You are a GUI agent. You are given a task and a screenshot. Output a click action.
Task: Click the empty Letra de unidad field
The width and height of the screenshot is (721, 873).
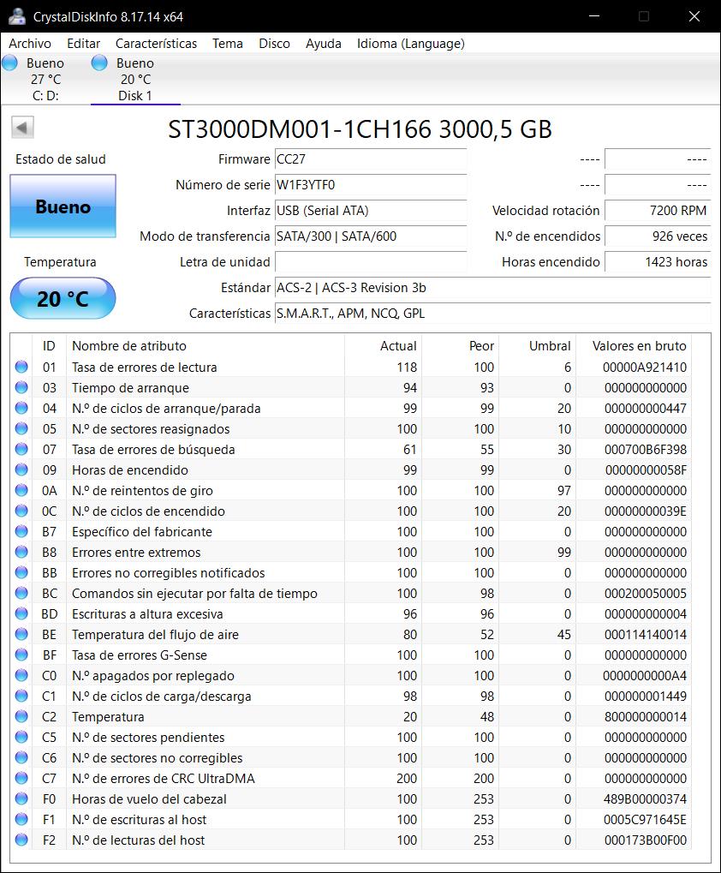[x=371, y=261]
